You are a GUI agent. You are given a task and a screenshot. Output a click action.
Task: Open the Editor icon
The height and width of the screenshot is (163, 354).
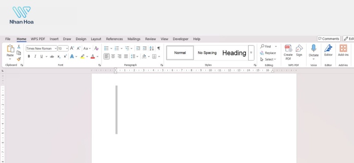pyautogui.click(x=328, y=48)
